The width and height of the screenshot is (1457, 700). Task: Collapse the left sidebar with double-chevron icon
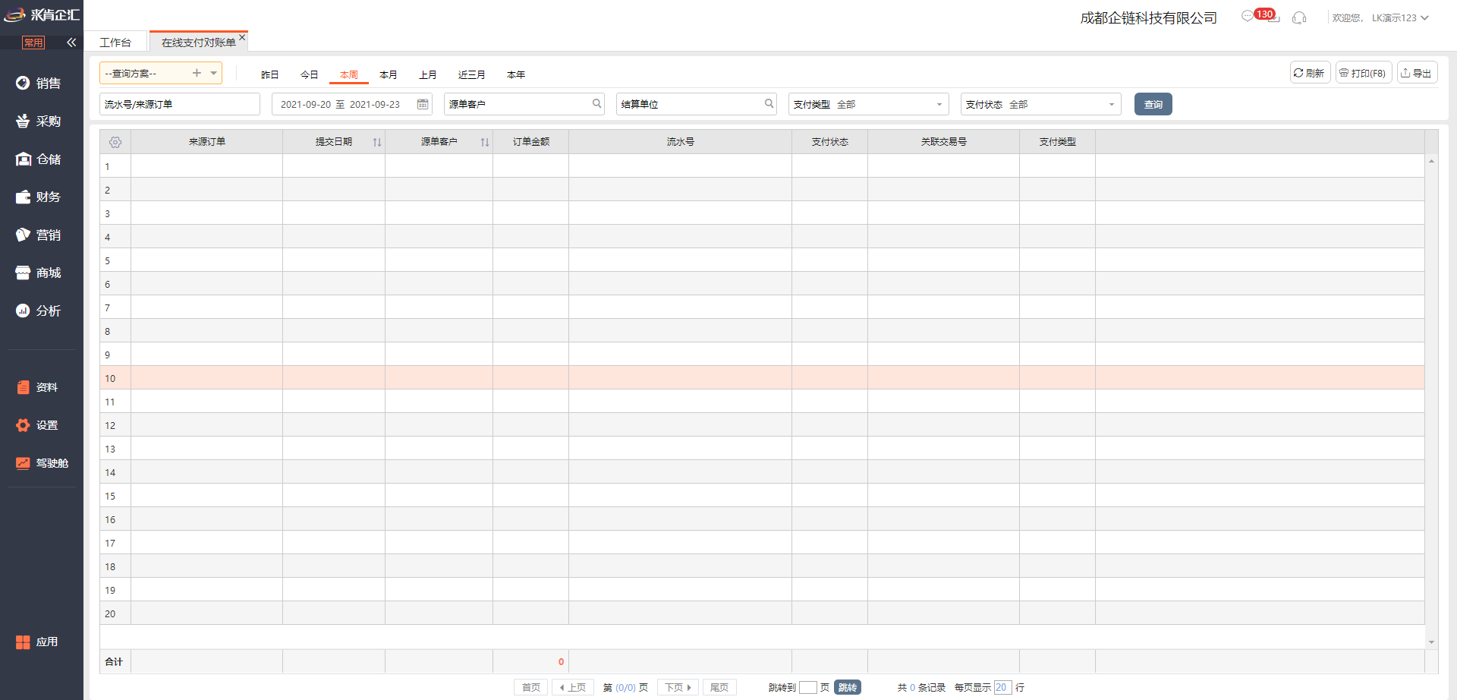tap(71, 43)
